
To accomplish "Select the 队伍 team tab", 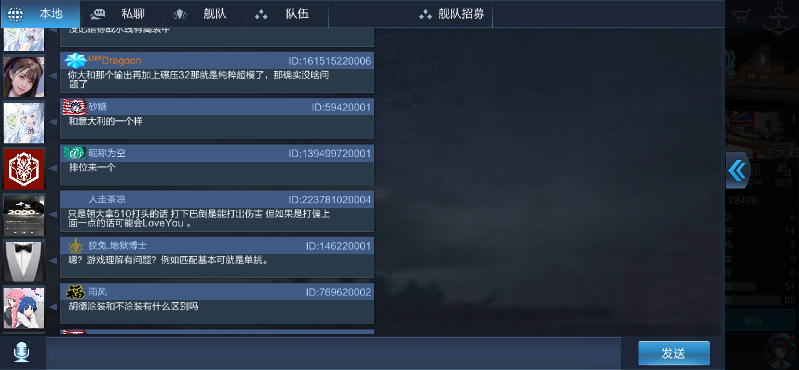I will (x=287, y=14).
